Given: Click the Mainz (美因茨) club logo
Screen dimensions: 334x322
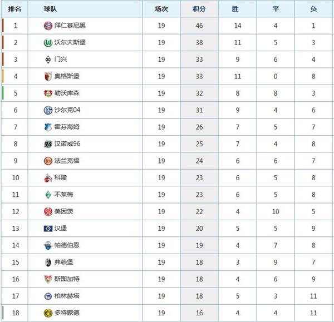Looking at the screenshot, I should click(x=48, y=211).
